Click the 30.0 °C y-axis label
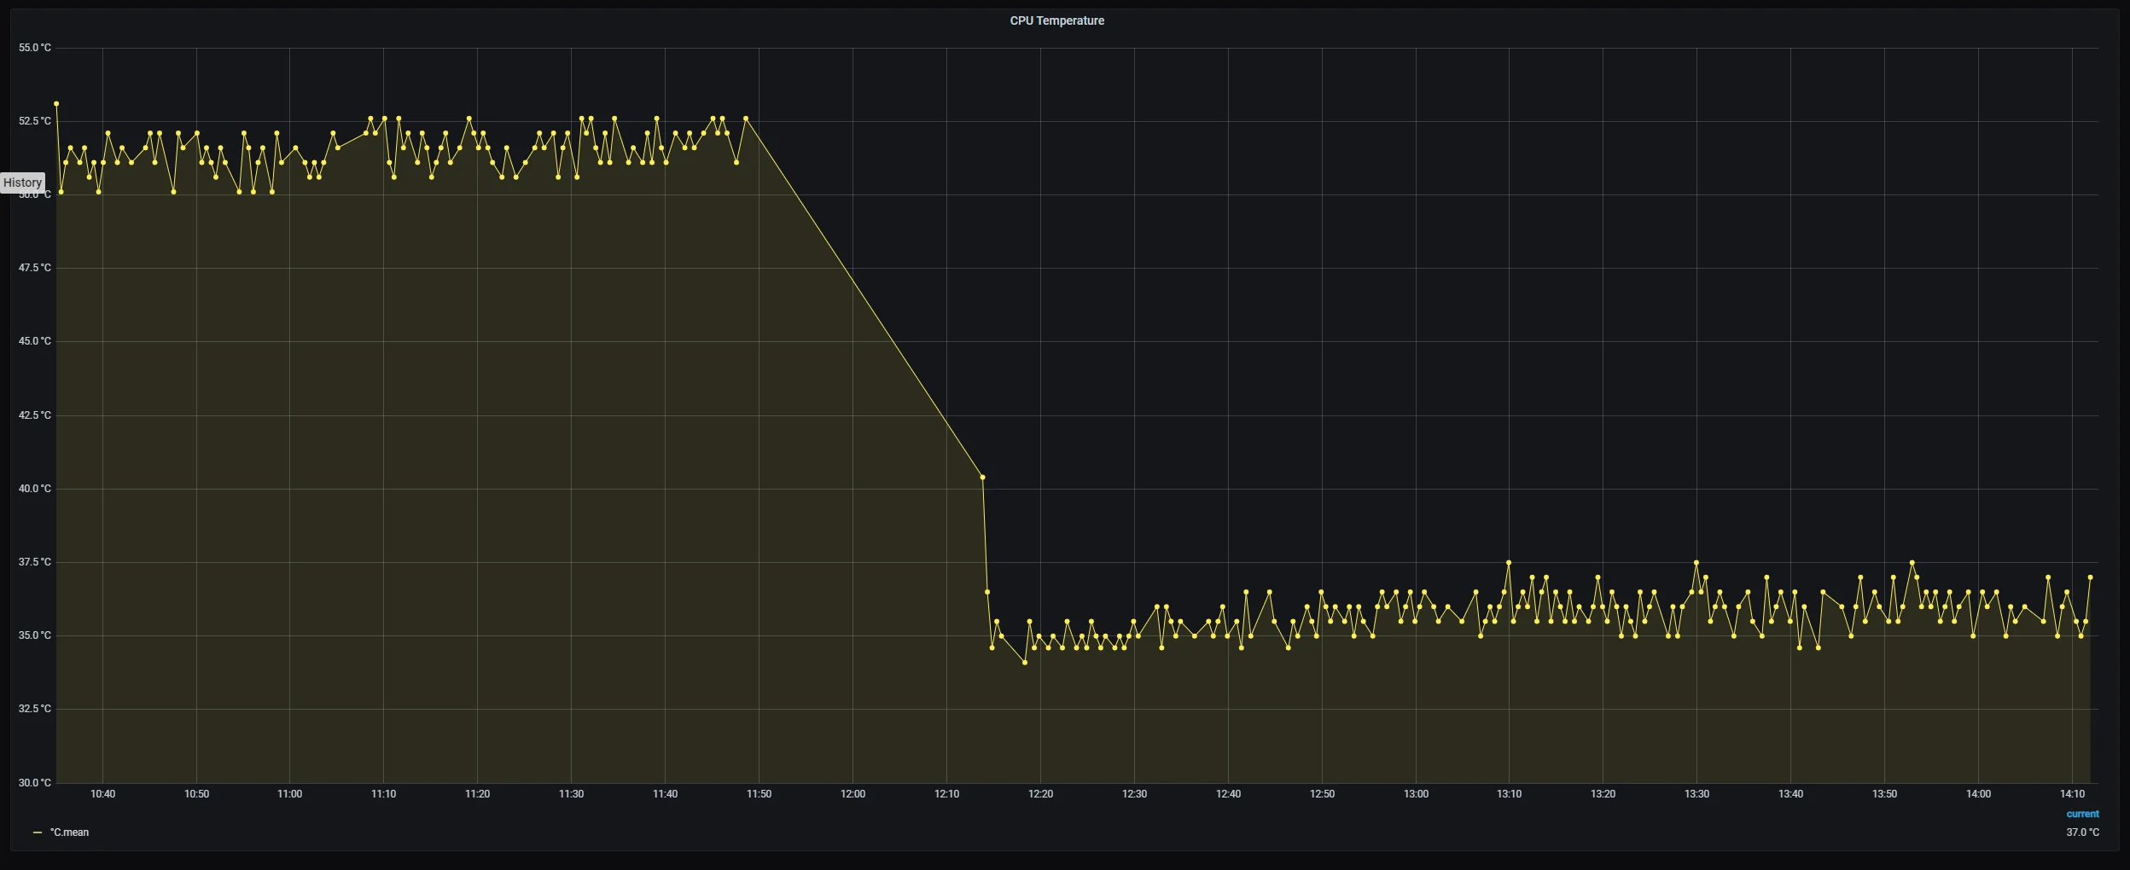The width and height of the screenshot is (2130, 870). click(35, 783)
